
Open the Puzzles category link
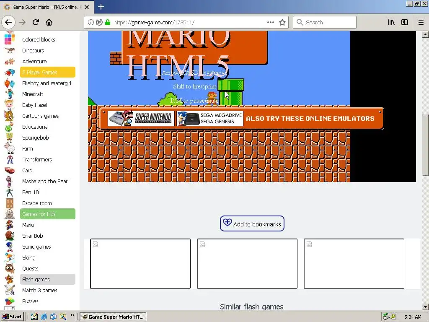point(30,301)
